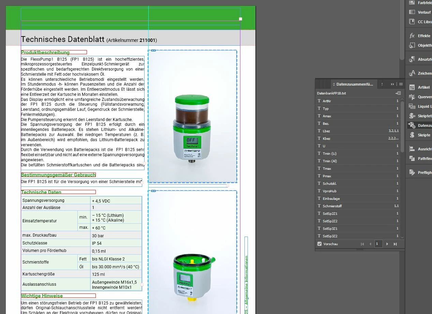This screenshot has width=432, height=314.
Task: Open the Objektformate panel
Action: 419,45
